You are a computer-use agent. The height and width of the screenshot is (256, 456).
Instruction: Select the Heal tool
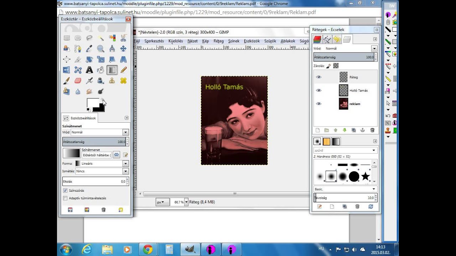123,81
